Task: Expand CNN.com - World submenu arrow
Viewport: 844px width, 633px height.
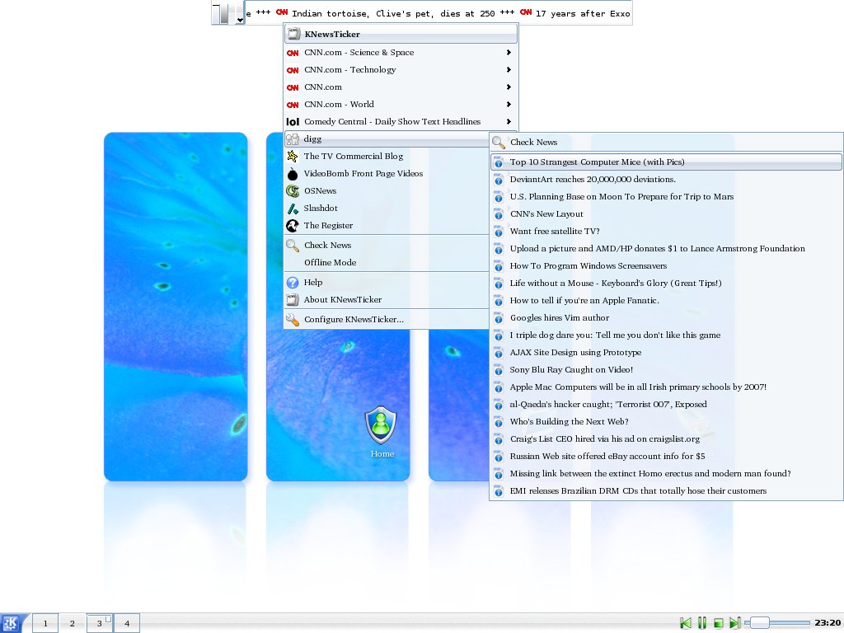Action: pos(509,104)
